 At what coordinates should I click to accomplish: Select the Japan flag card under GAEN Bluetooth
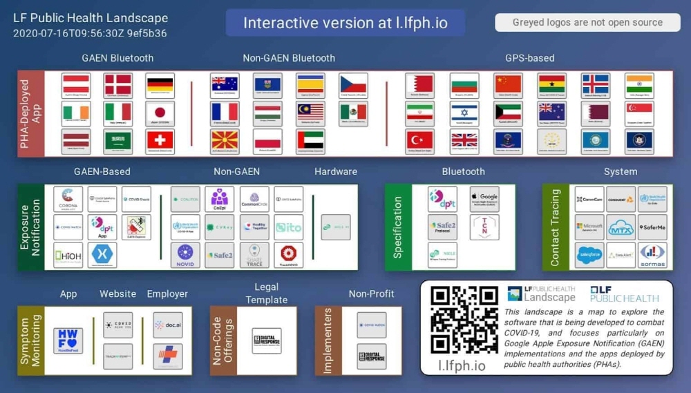[160, 114]
